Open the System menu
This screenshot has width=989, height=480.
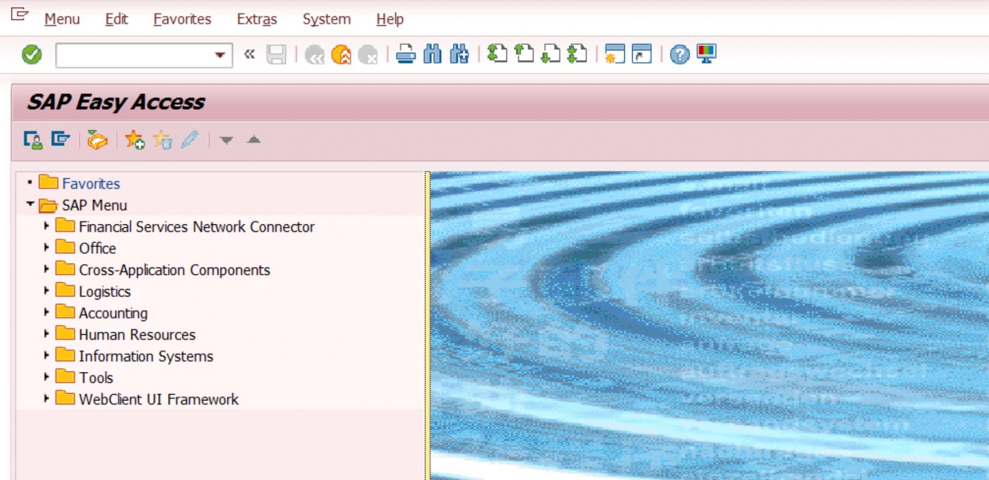pos(326,19)
